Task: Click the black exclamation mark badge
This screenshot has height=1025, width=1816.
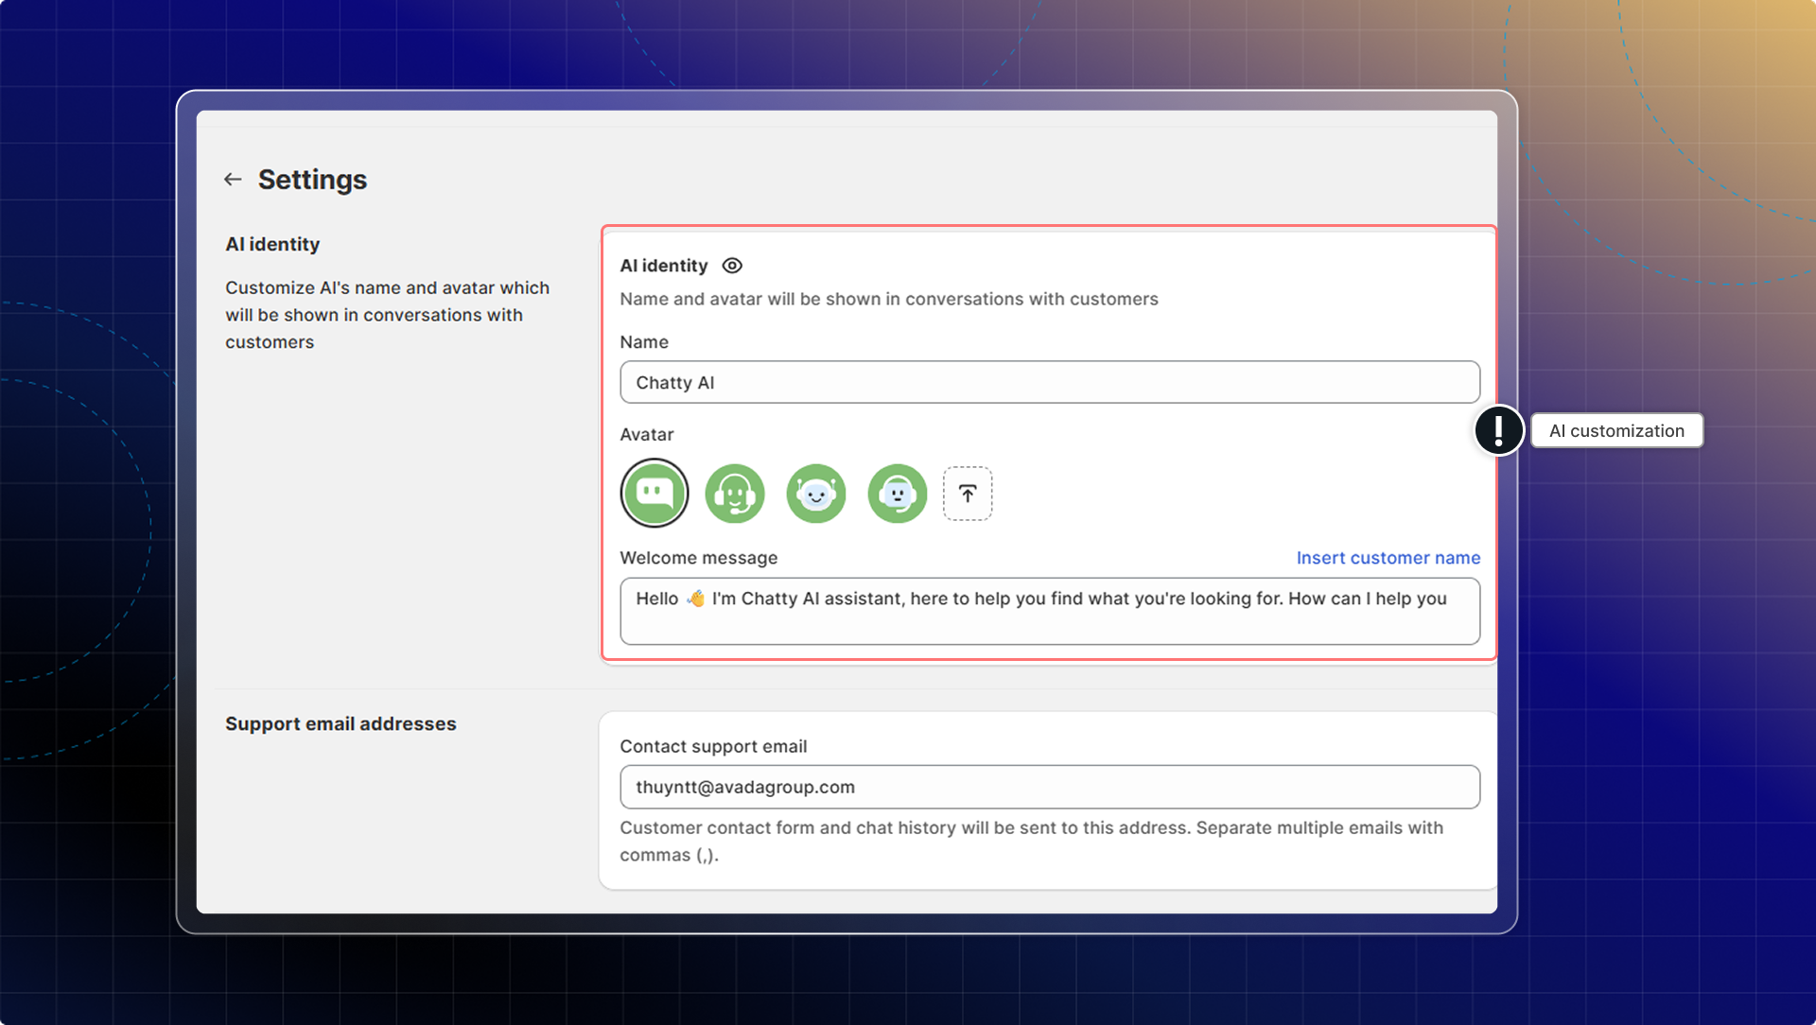Action: (1499, 430)
